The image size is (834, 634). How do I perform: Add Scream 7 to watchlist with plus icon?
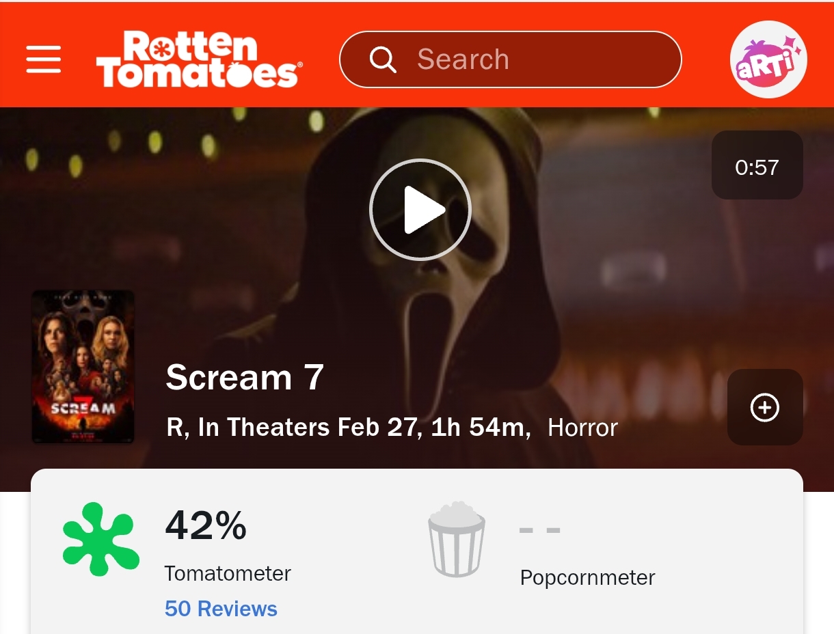pyautogui.click(x=764, y=408)
